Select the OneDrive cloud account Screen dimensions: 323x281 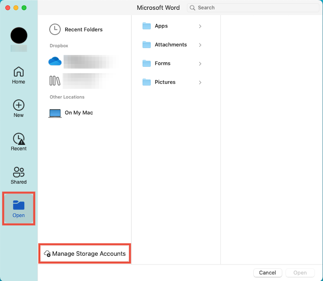click(55, 61)
